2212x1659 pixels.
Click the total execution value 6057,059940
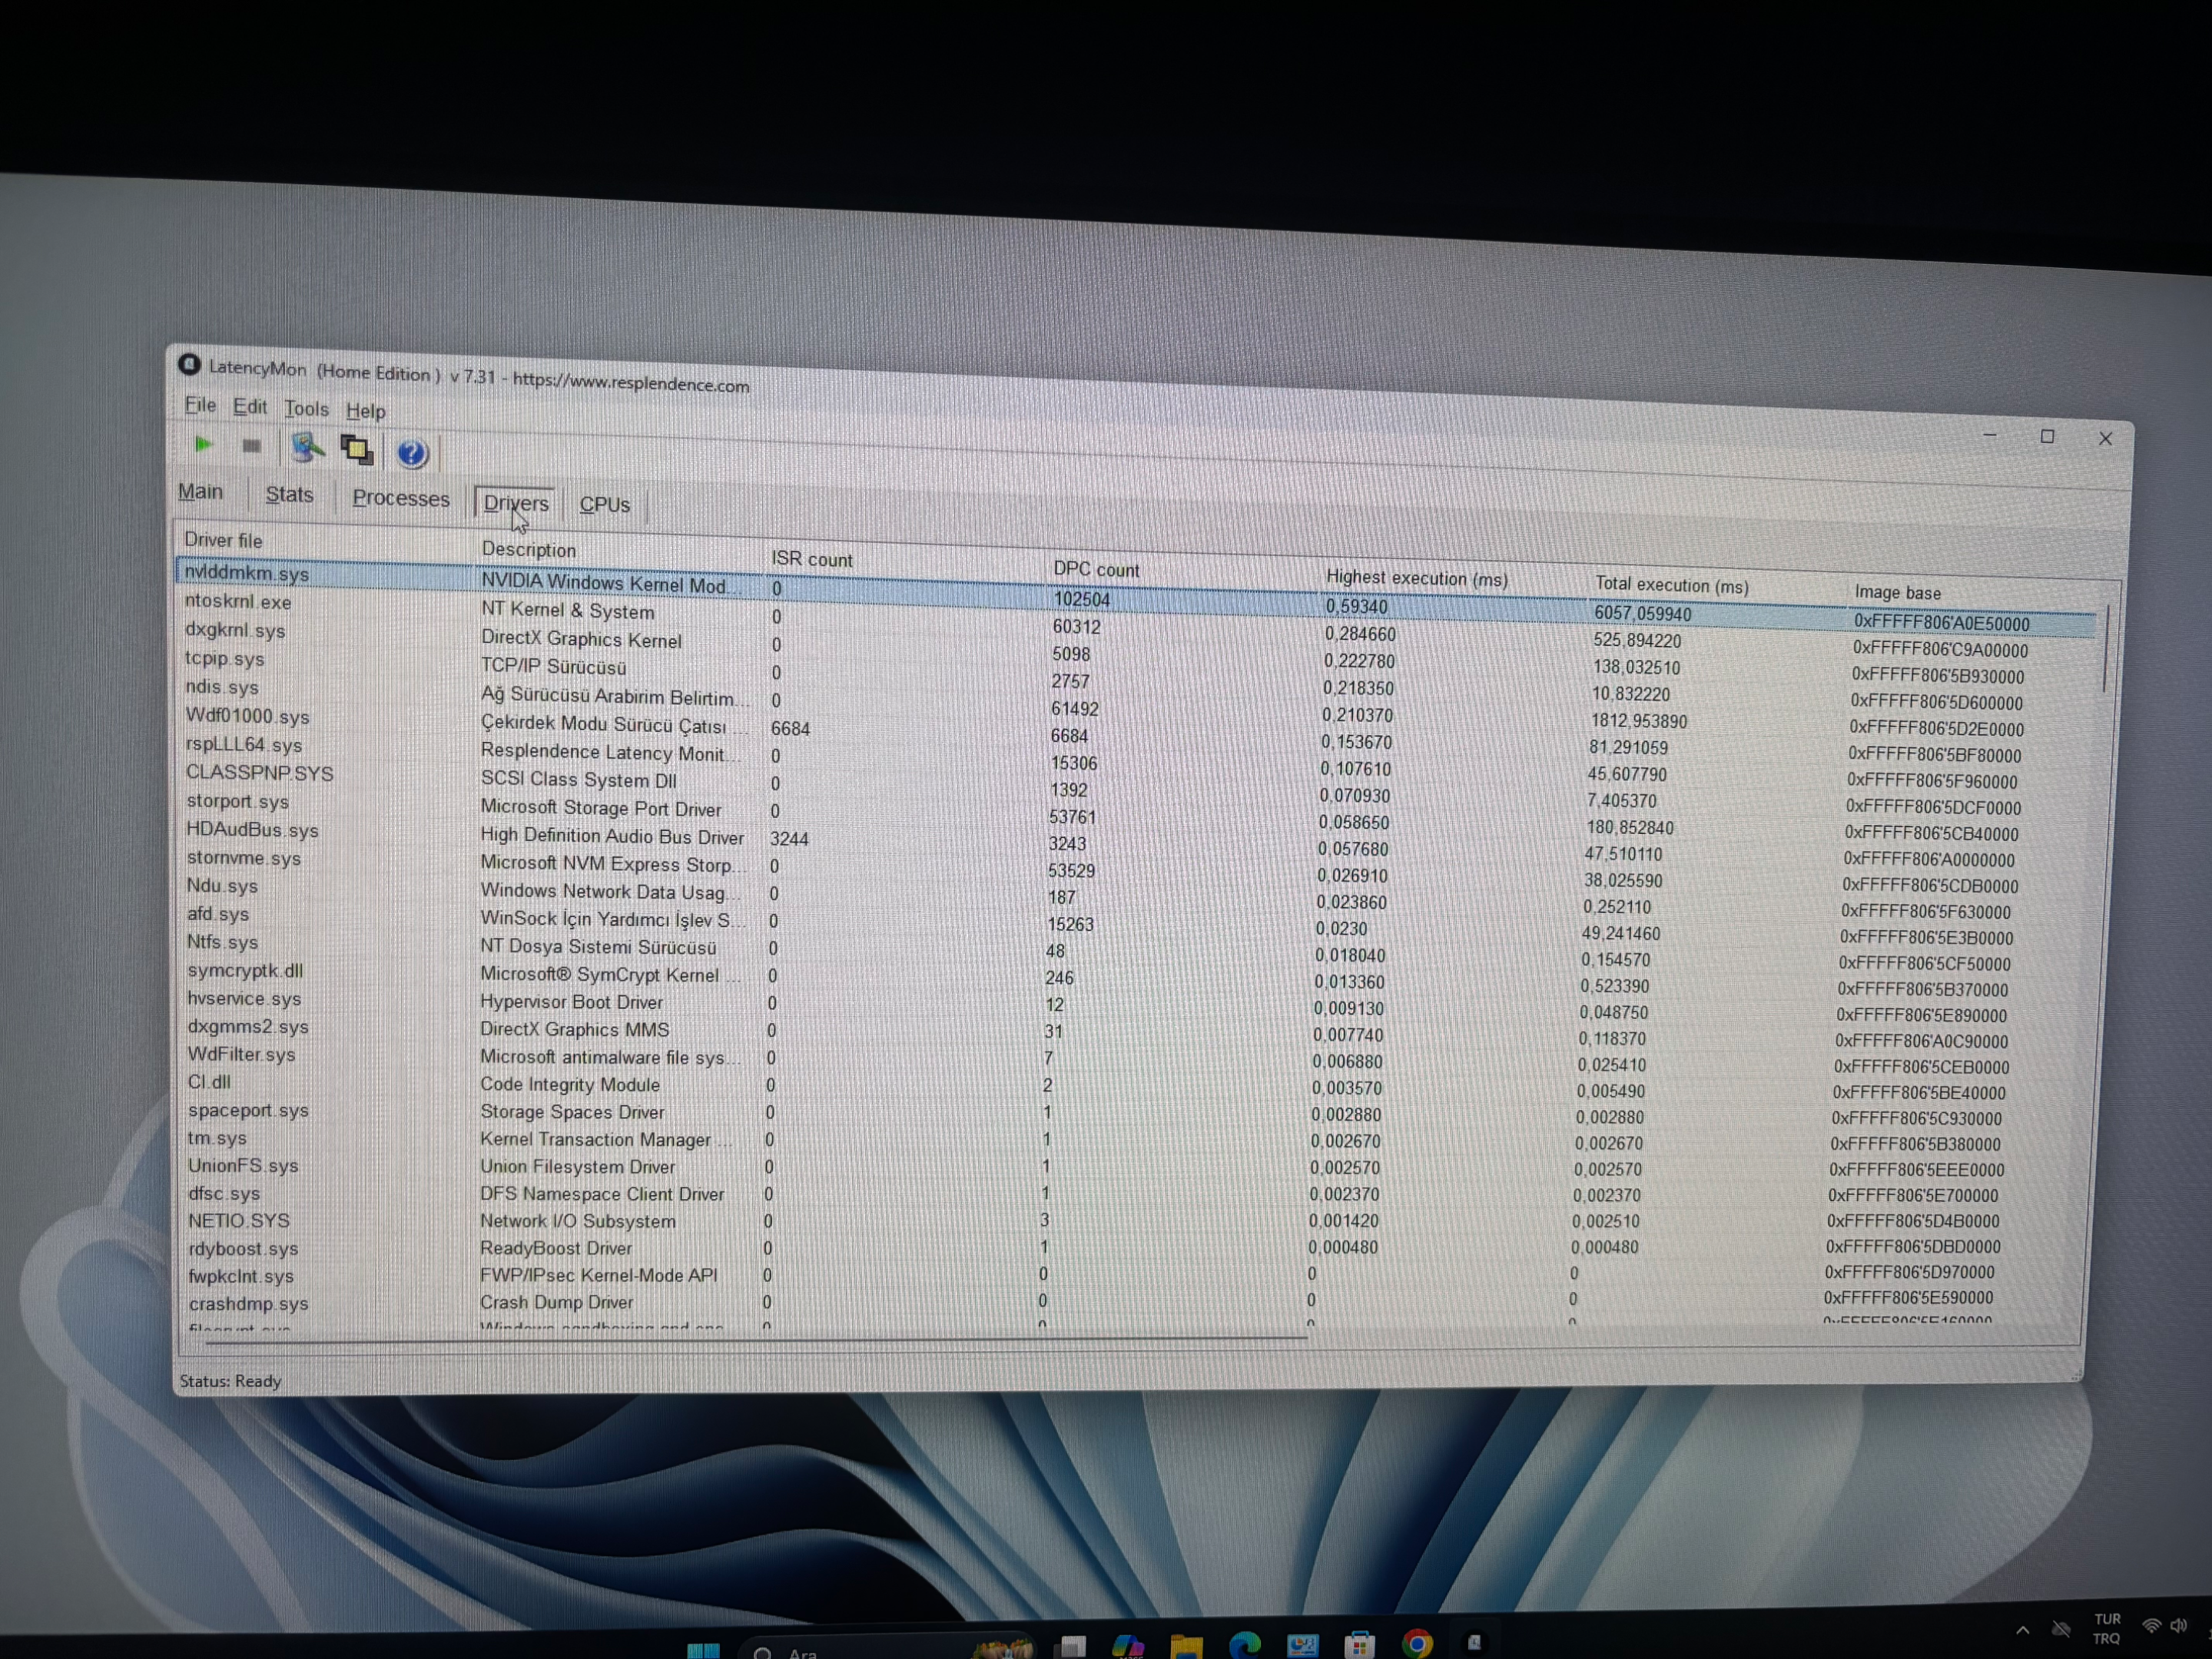[x=1643, y=614]
